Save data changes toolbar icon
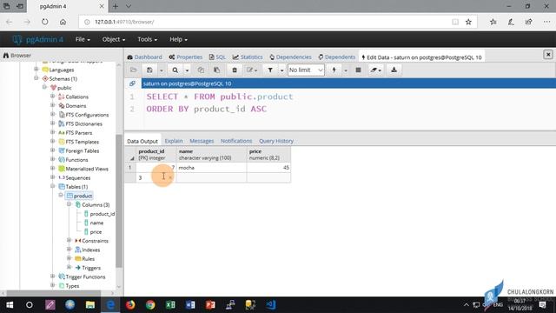Screen dimensions: 556x313 click(149, 70)
